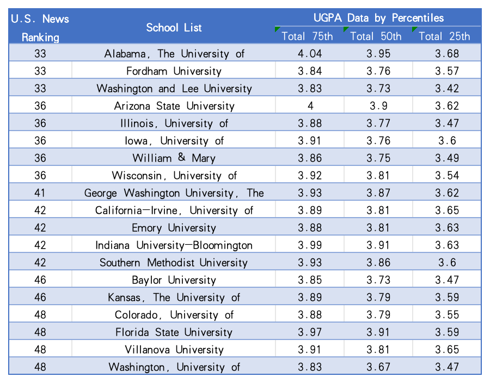The height and width of the screenshot is (383, 490).
Task: Select the U.S. News Ranking header cell
Action: [x=40, y=28]
